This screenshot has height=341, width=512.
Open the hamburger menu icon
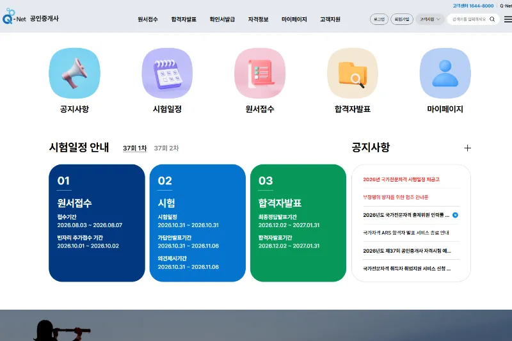click(x=508, y=19)
